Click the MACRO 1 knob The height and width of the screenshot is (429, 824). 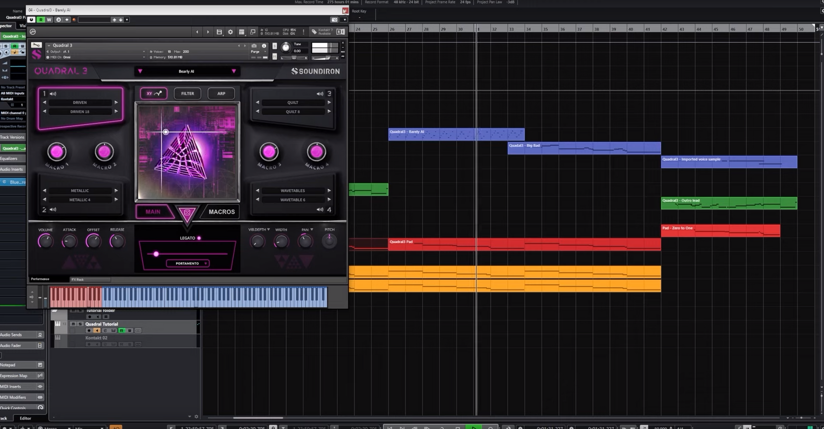coord(57,152)
